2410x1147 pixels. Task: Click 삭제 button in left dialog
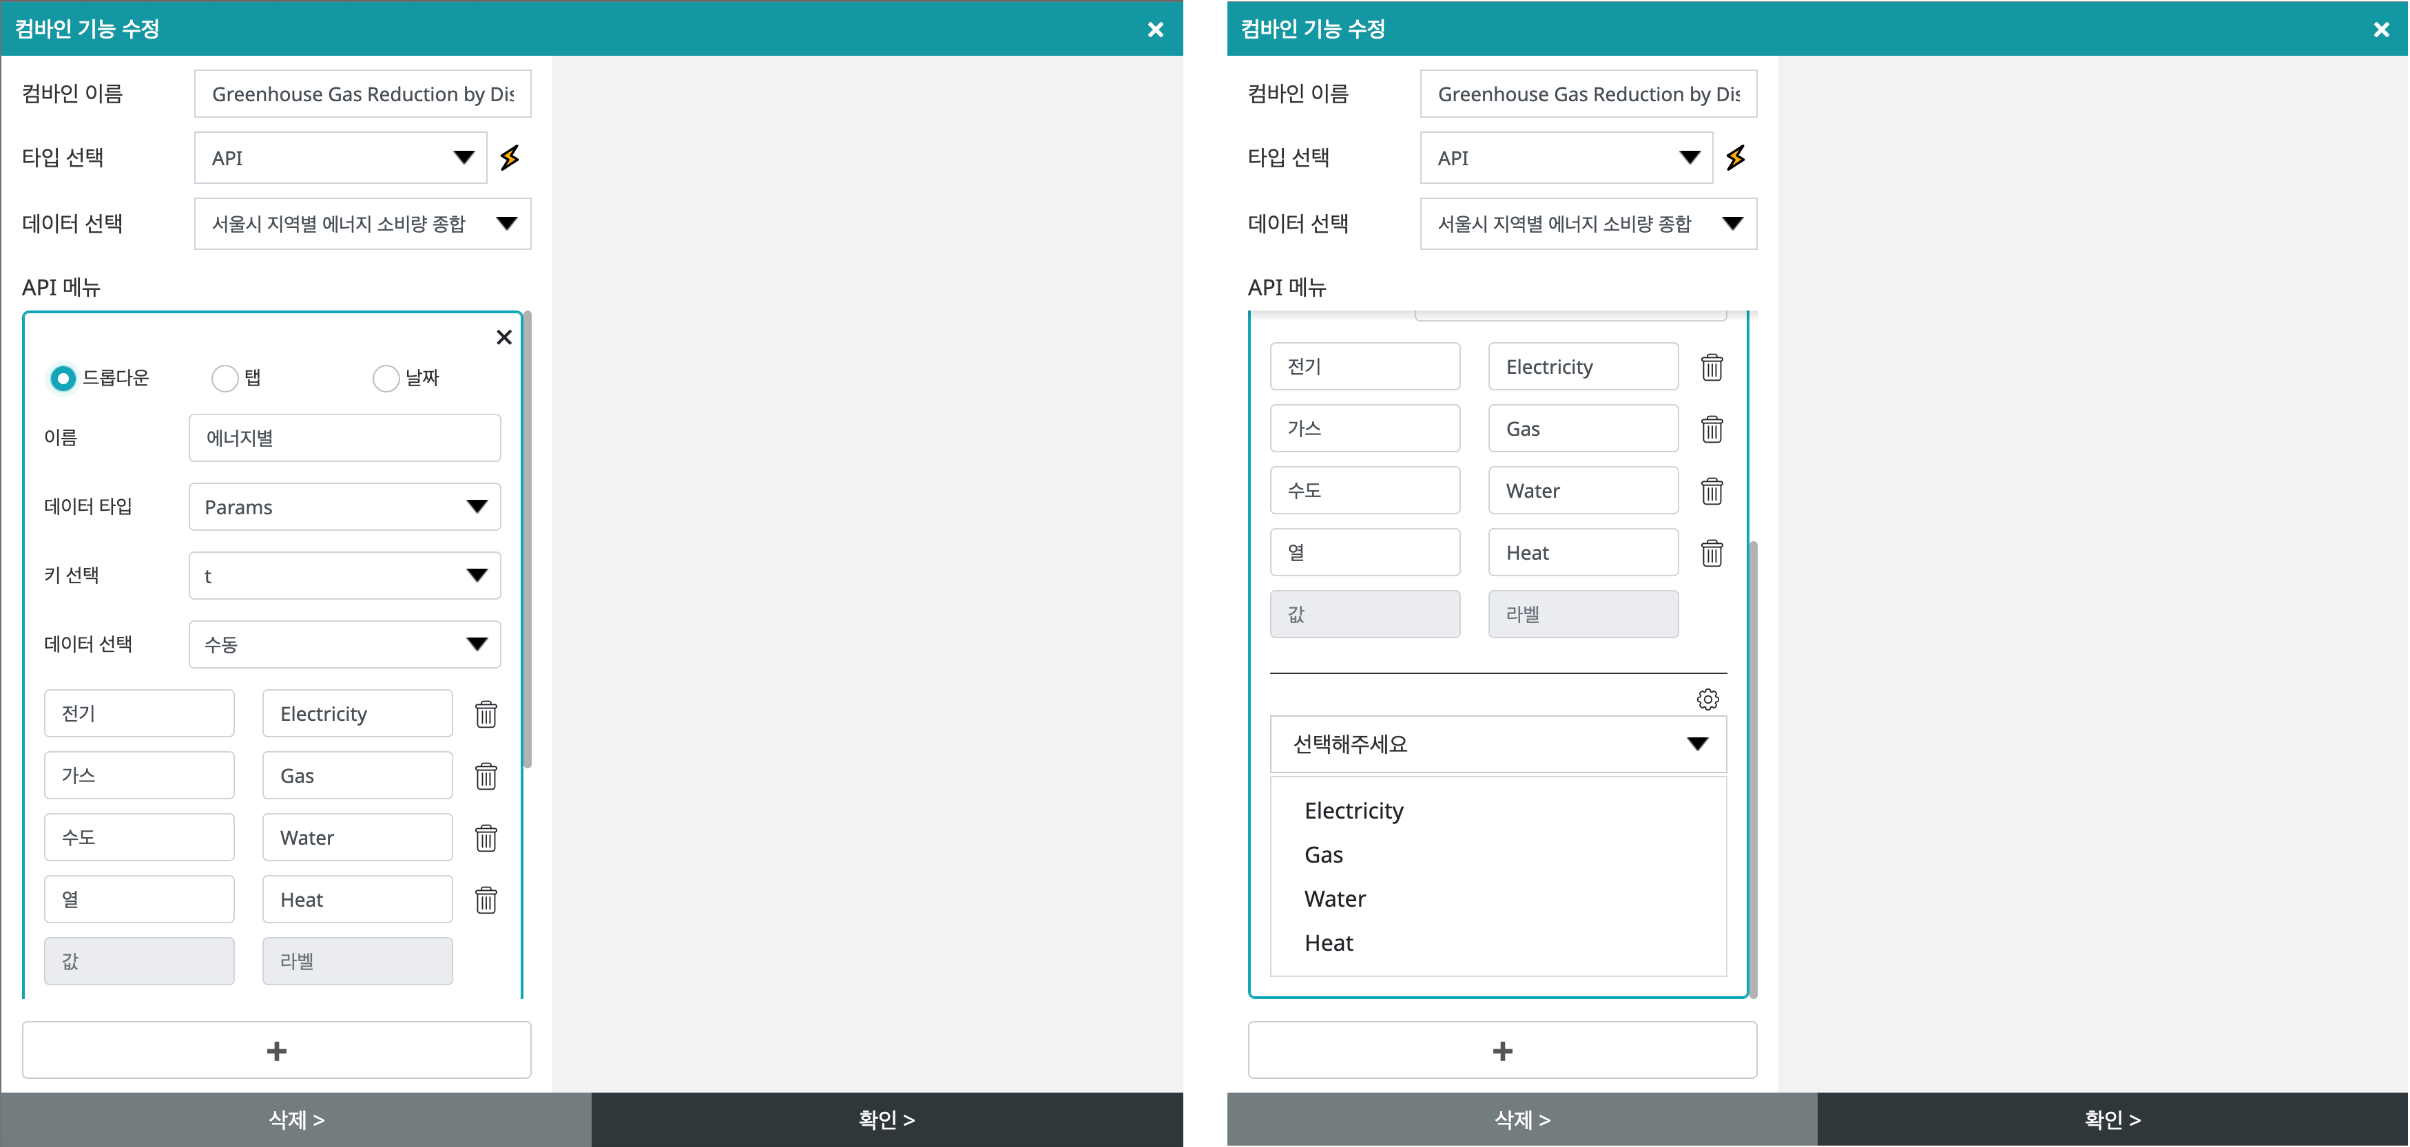point(295,1119)
